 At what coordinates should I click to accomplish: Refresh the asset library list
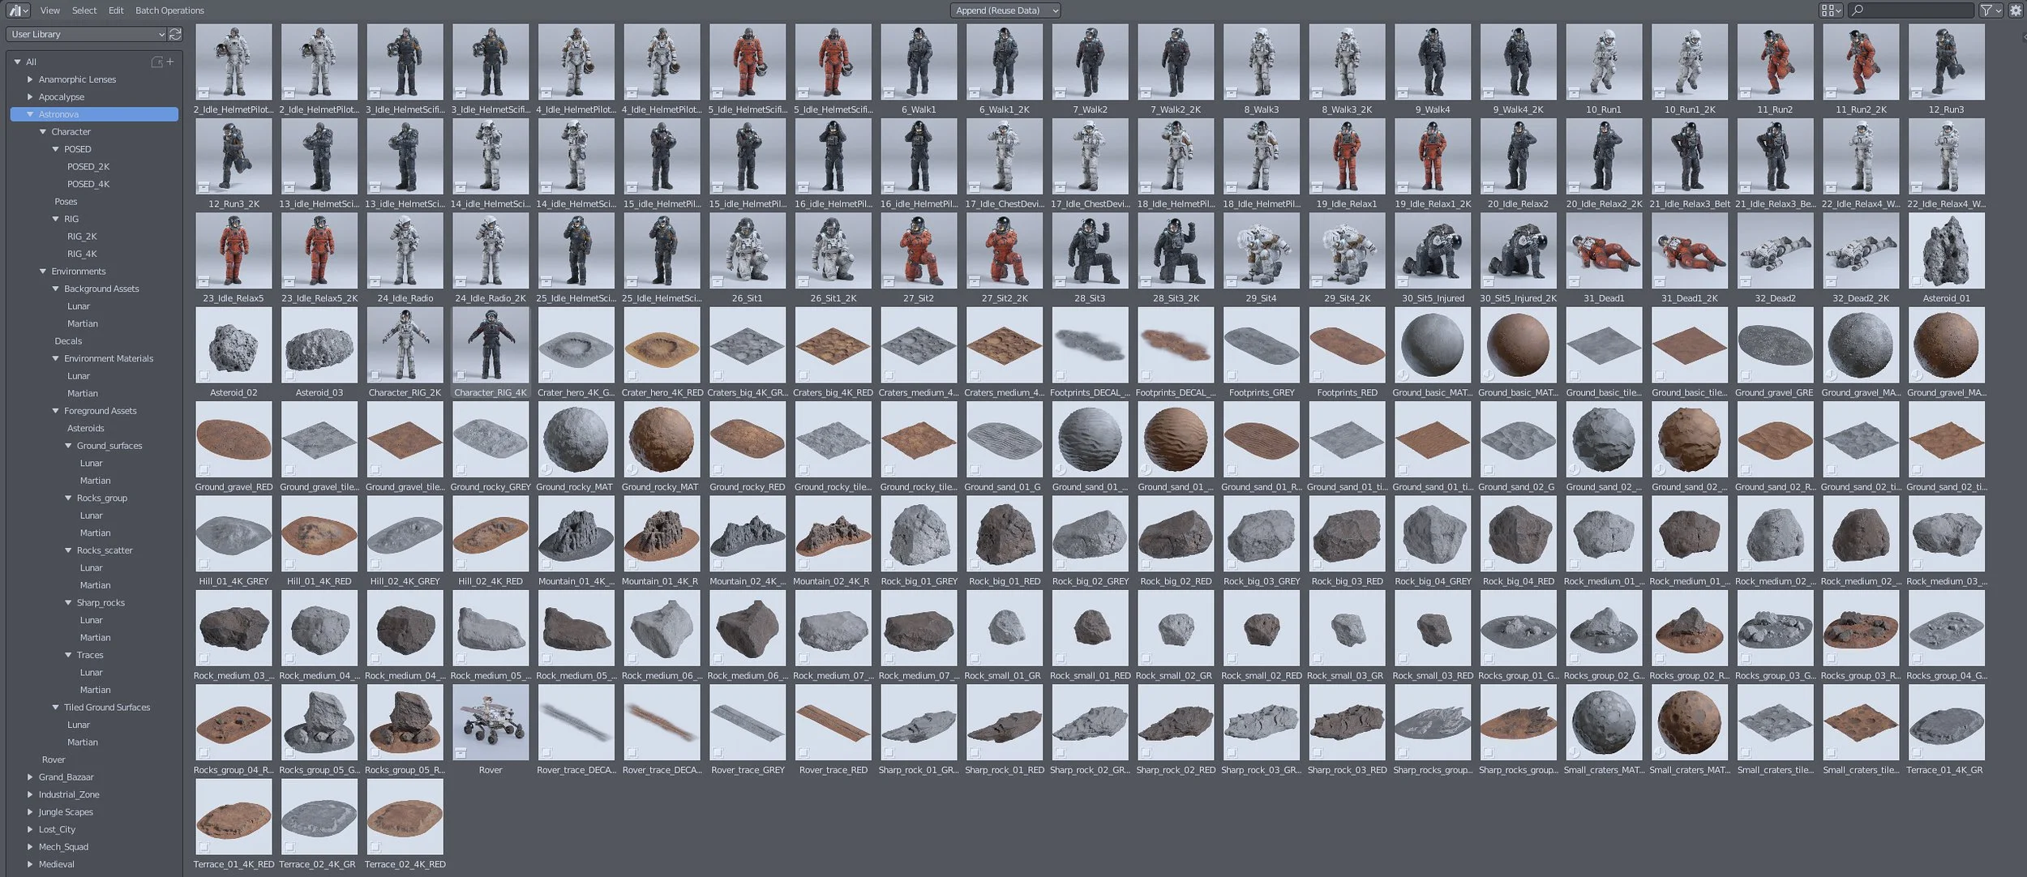coord(175,34)
